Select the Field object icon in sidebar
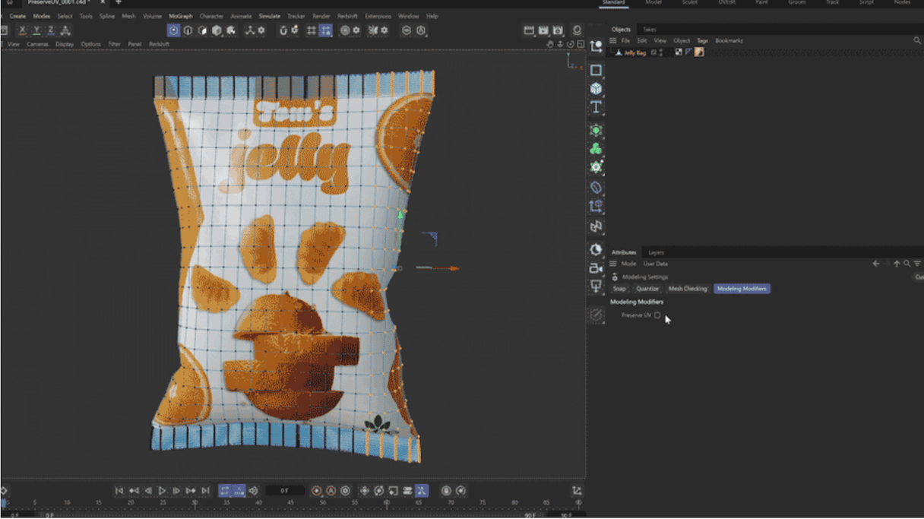The height and width of the screenshot is (519, 924). click(596, 130)
